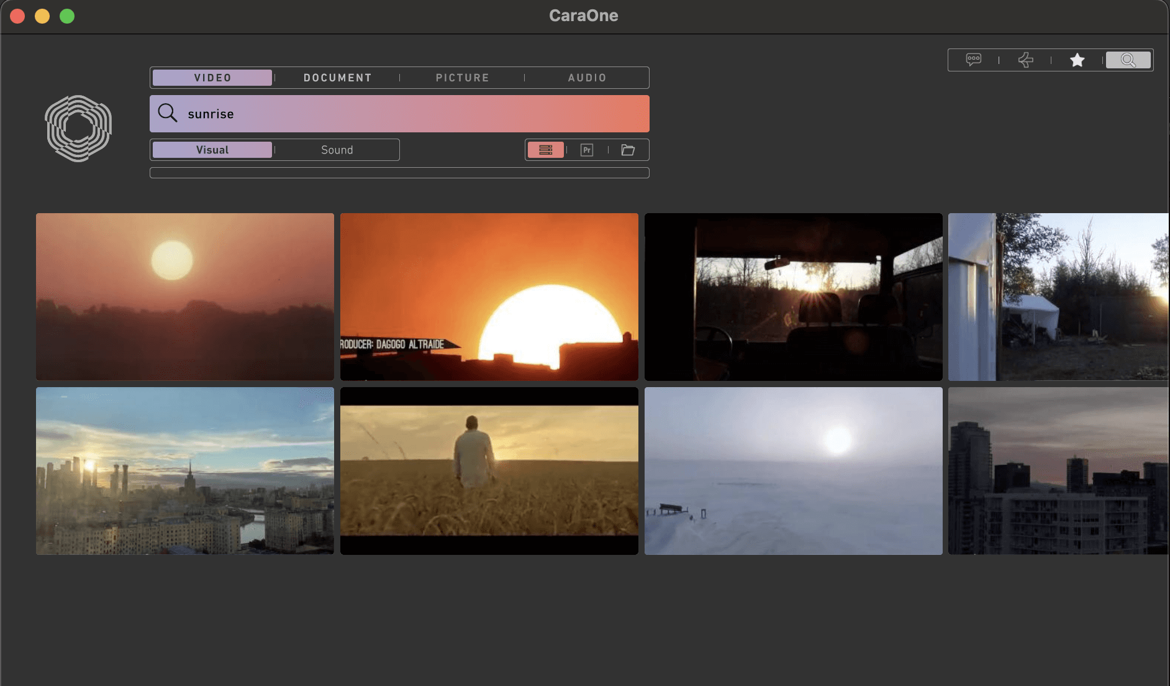Switch to Premiere Pro source icon
Image resolution: width=1170 pixels, height=686 pixels.
586,150
